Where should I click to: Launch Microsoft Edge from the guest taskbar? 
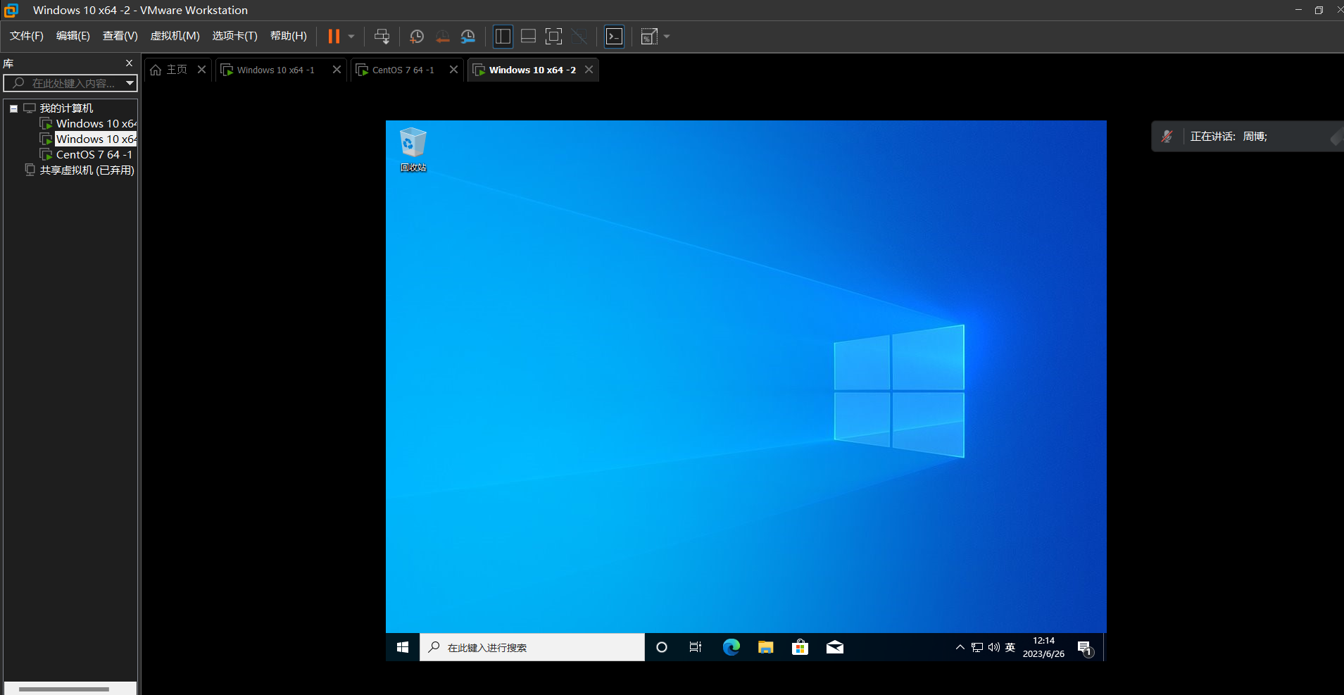[731, 647]
